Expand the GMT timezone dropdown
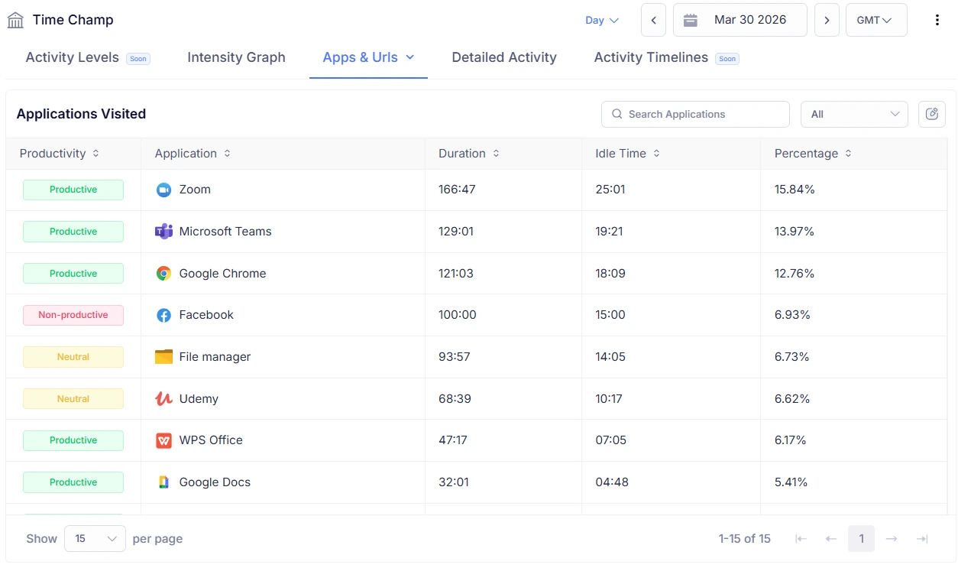The height and width of the screenshot is (568, 958). [875, 20]
